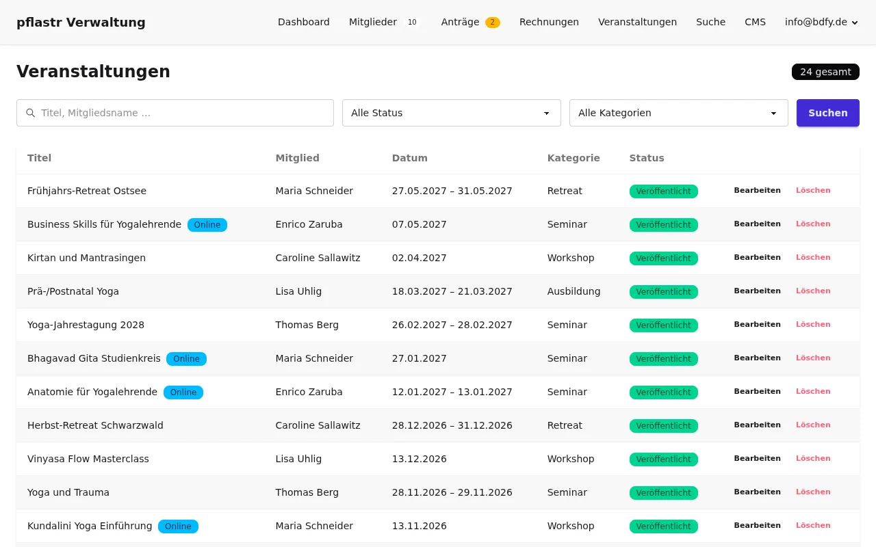Click Online badge on Business Skills row

(x=207, y=224)
